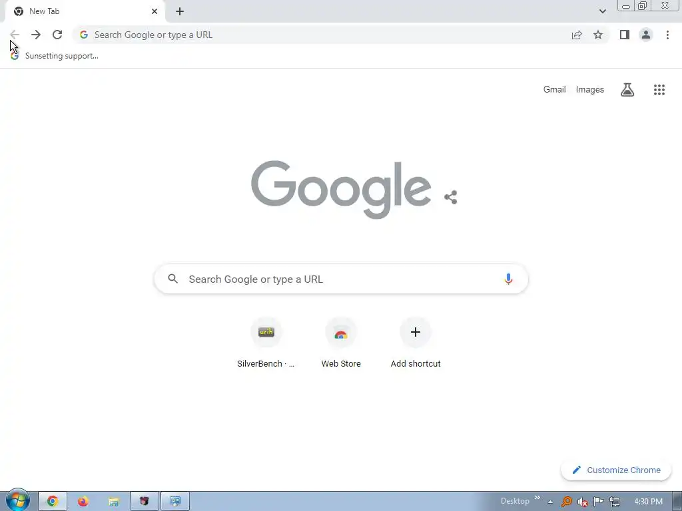Open the dark app icon in taskbar
The image size is (682, 511).
[x=145, y=502]
